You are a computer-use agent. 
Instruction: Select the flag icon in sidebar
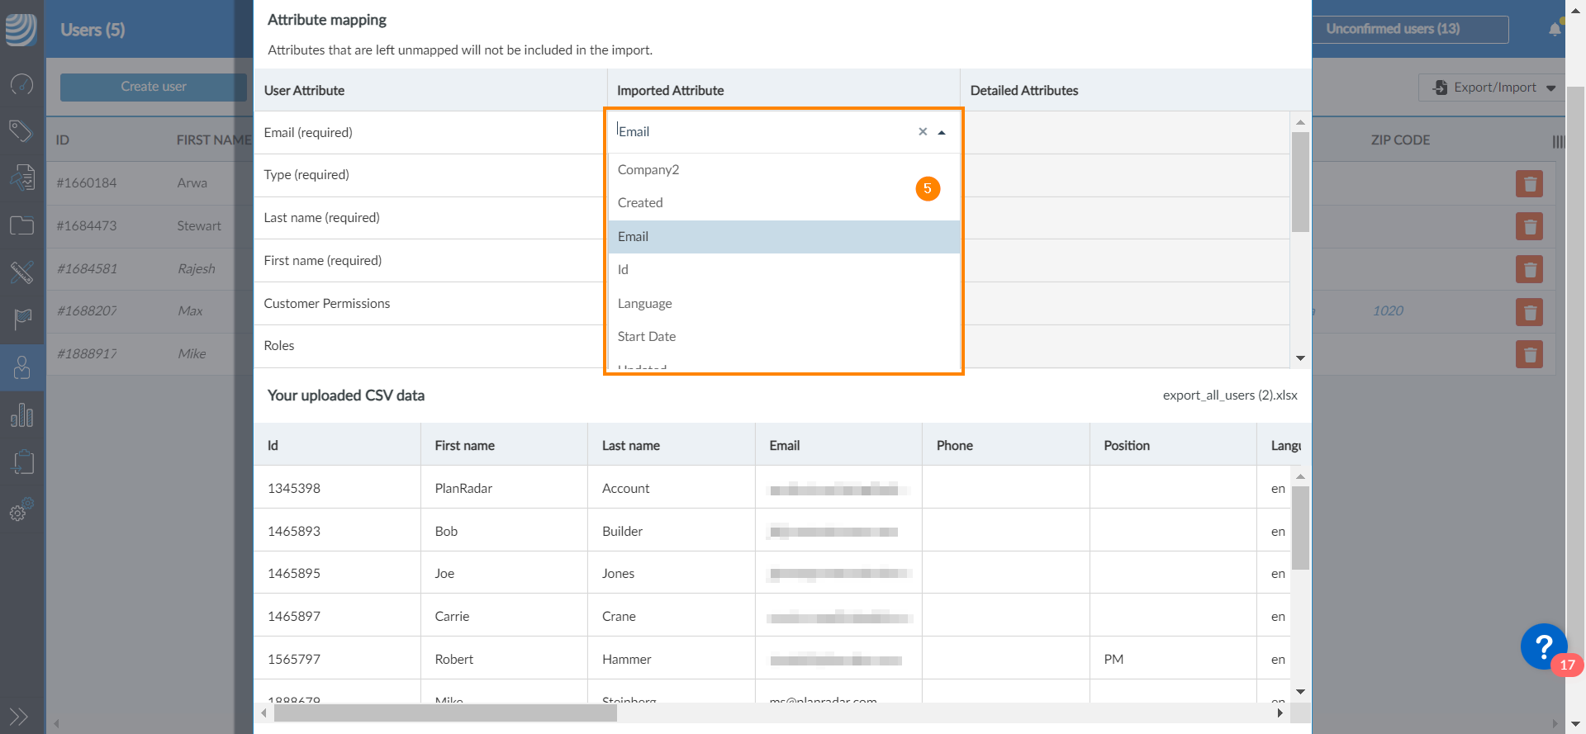pos(21,319)
